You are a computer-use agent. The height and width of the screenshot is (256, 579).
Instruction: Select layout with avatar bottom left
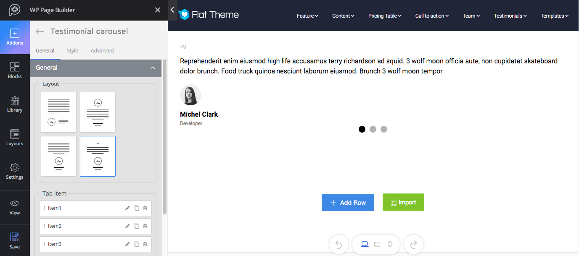tap(58, 112)
